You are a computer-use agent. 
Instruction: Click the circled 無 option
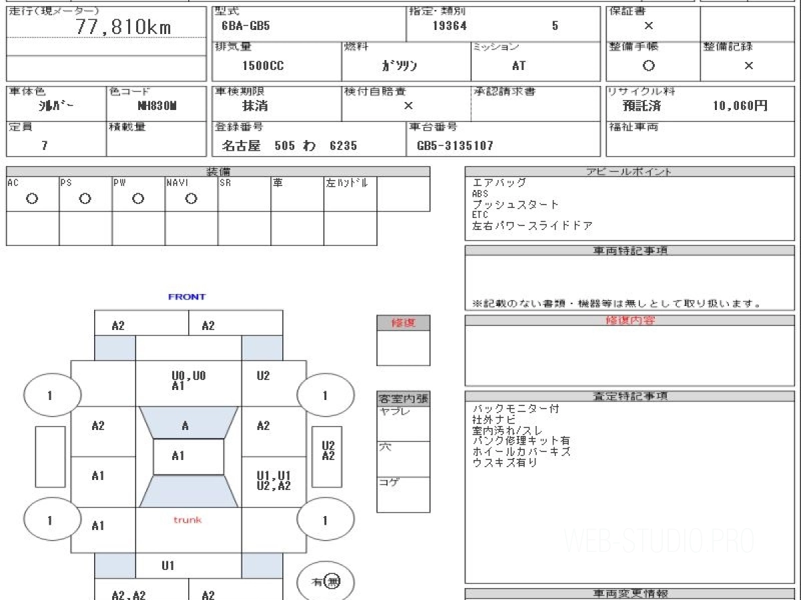tap(333, 582)
